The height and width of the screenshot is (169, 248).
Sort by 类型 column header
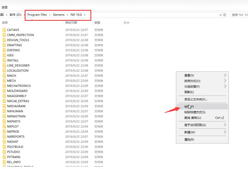pos(97,23)
